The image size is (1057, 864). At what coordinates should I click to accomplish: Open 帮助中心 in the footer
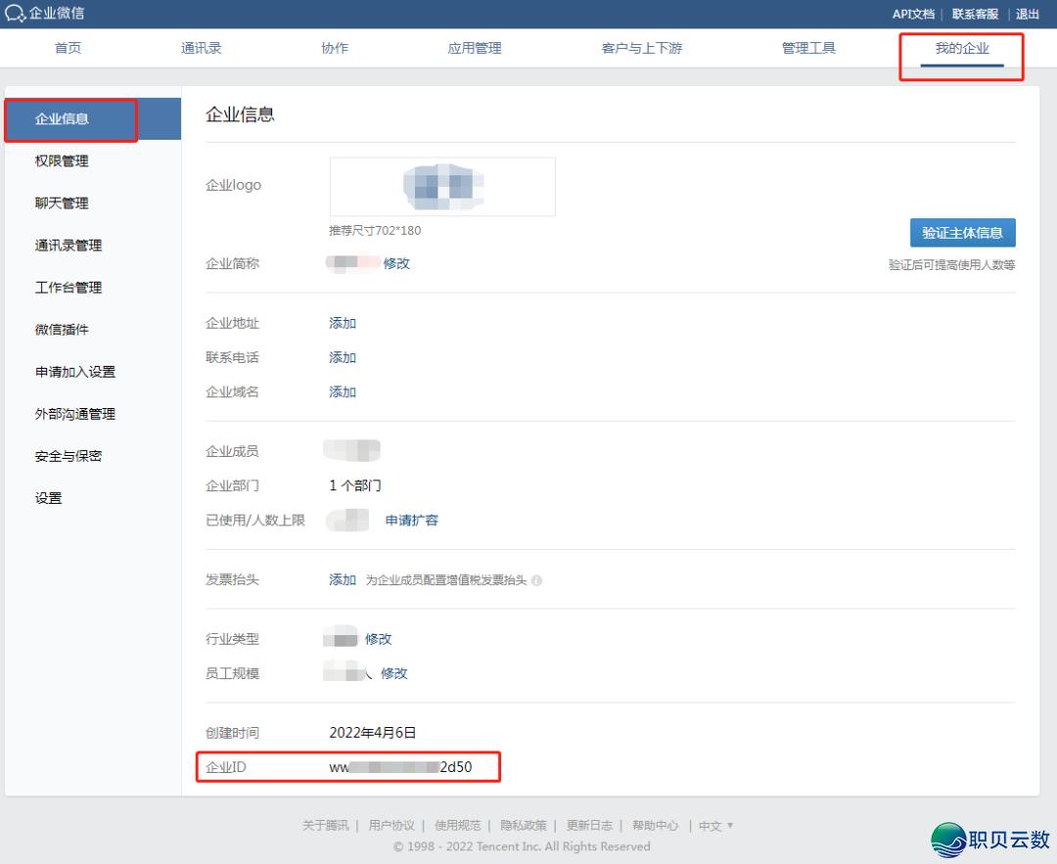(x=655, y=826)
